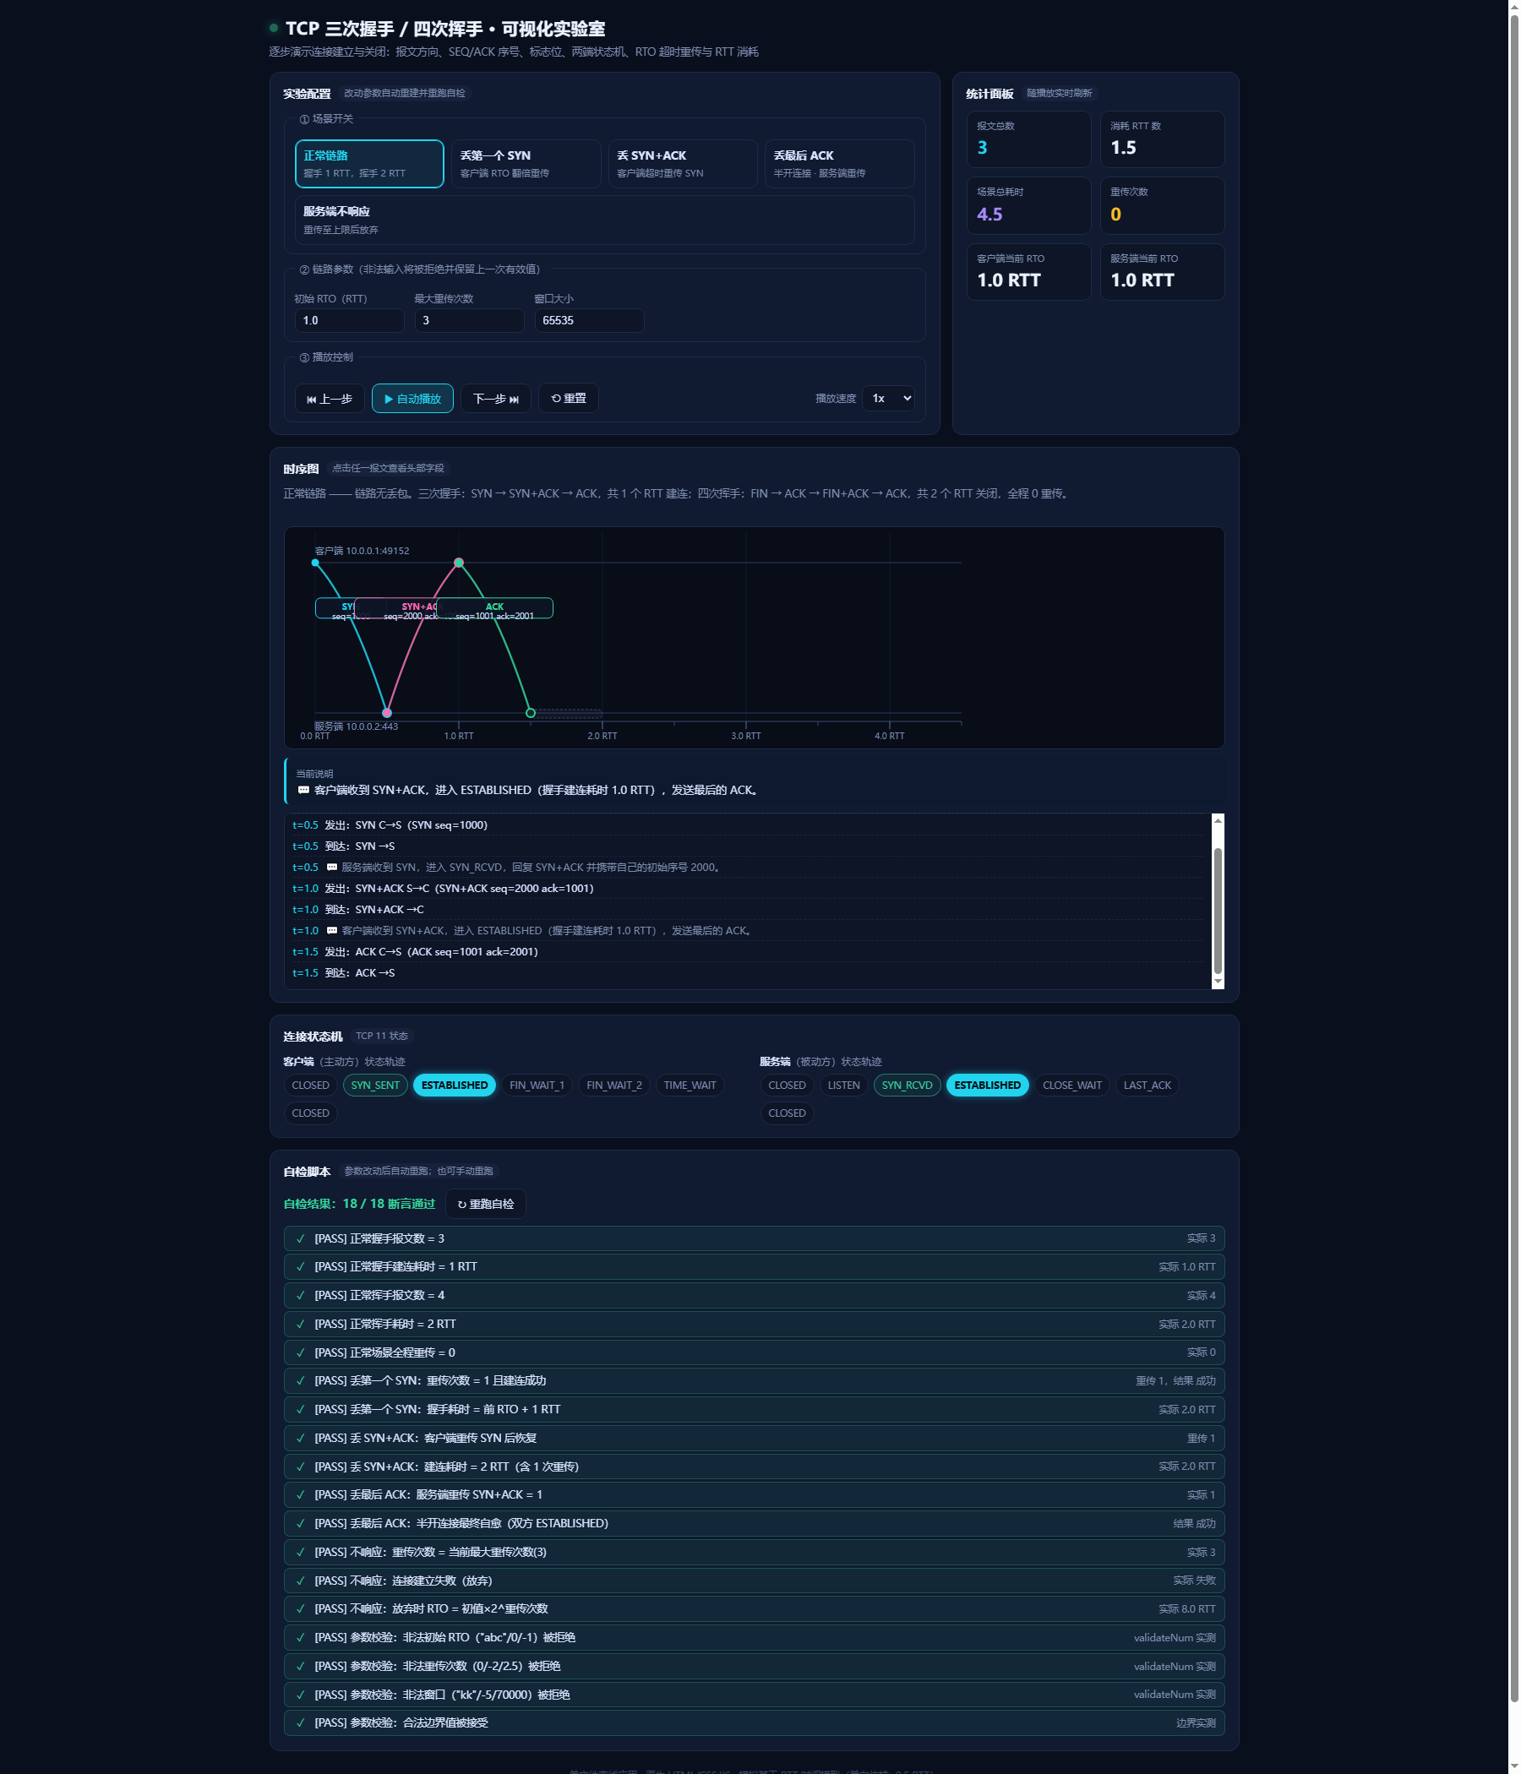Click the TIME_WAIT state chip
Screen dimensions: 1521x1774
(690, 1086)
